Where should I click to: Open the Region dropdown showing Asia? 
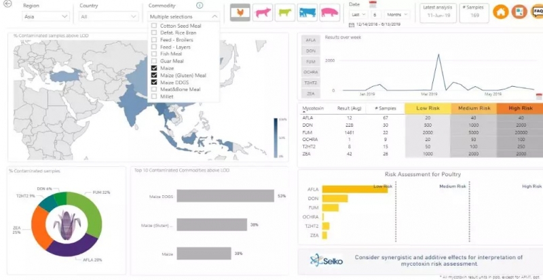(x=46, y=16)
